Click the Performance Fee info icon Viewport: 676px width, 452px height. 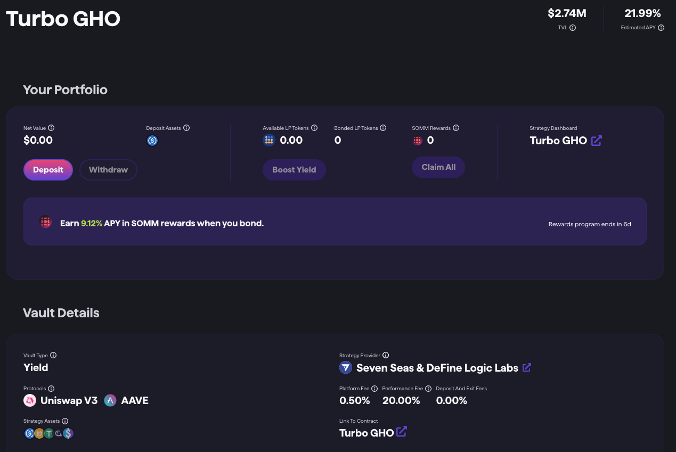(x=428, y=389)
